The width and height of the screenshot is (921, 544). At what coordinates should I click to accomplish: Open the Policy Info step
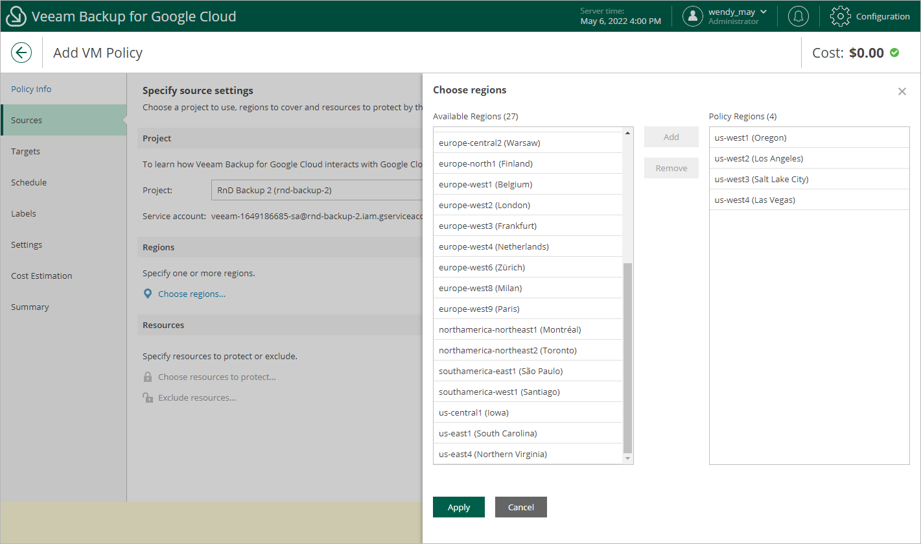(x=64, y=89)
